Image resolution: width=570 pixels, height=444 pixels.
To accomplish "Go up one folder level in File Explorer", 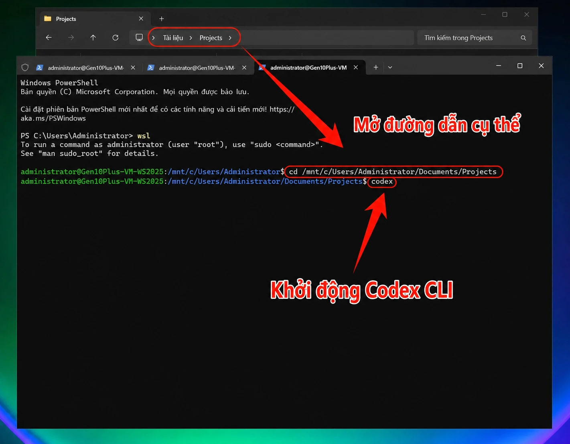I will point(93,38).
